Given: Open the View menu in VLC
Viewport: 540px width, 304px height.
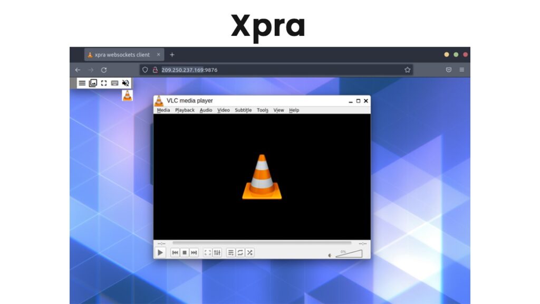Looking at the screenshot, I should [x=278, y=110].
